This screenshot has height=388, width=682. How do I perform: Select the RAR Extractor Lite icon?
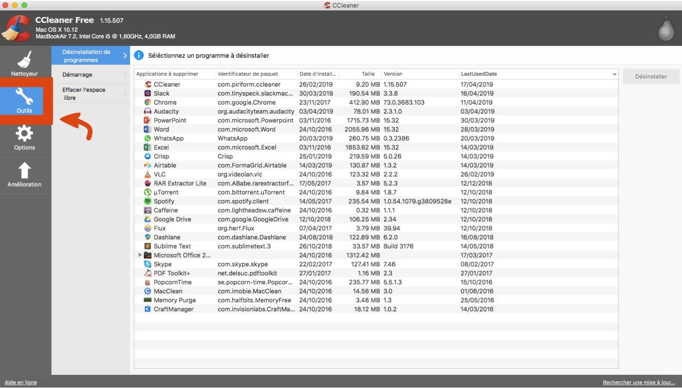(148, 183)
